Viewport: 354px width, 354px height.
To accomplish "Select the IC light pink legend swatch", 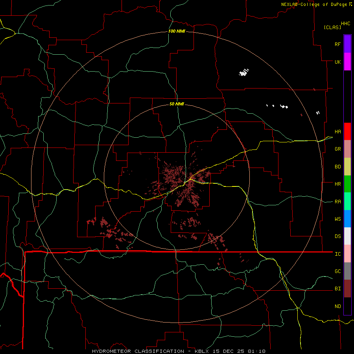I will (347, 254).
